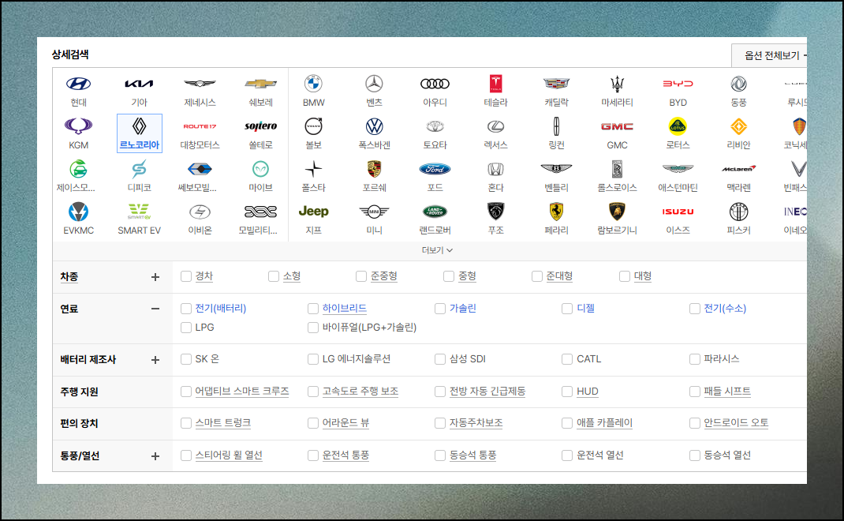Tick the 삼성 SDI battery checkbox

pyautogui.click(x=440, y=359)
